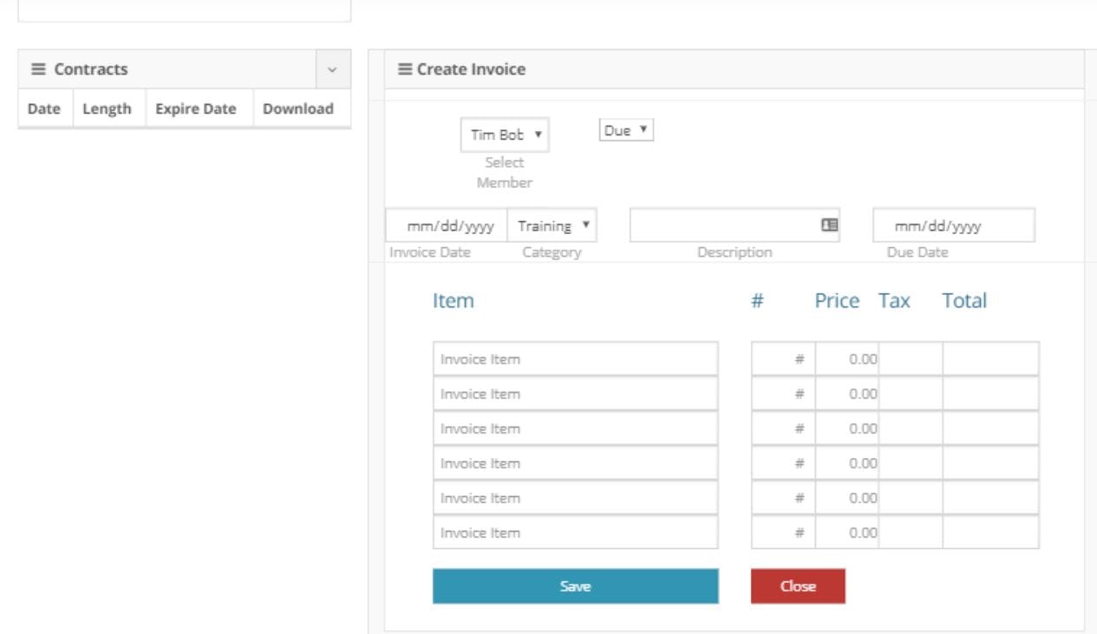Click the Expire Date column header
1097x634 pixels.
tap(195, 108)
